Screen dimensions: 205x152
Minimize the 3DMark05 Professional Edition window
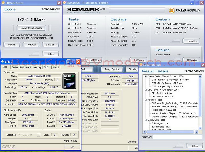click(x=192, y=3)
